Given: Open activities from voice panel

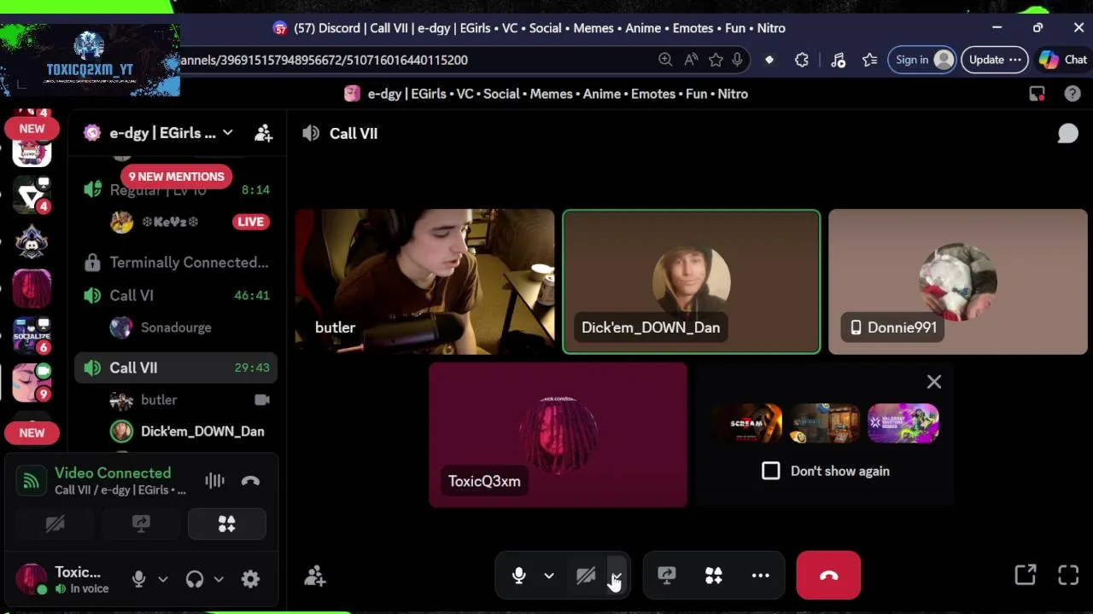Looking at the screenshot, I should point(226,524).
